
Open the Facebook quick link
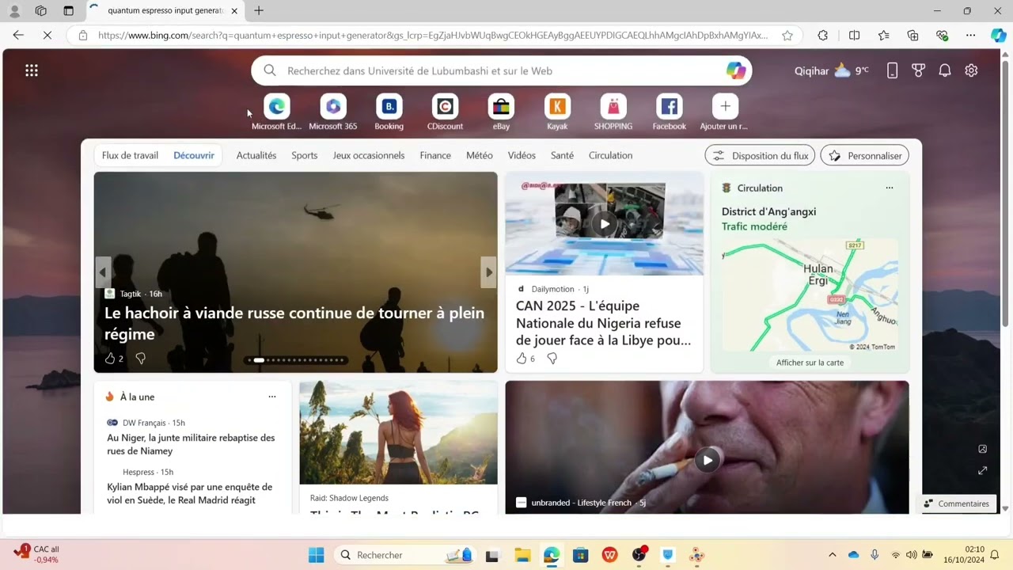point(670,112)
